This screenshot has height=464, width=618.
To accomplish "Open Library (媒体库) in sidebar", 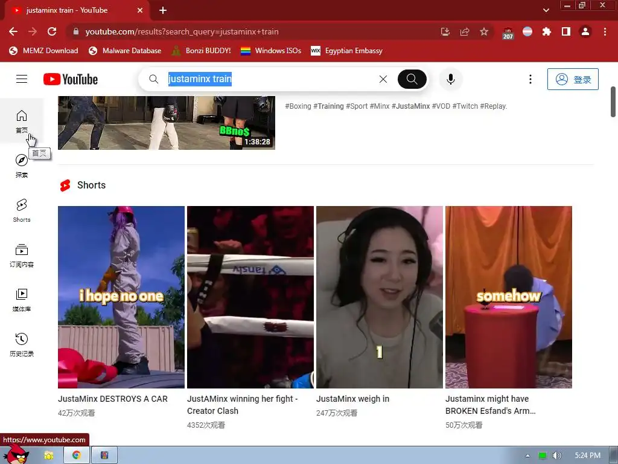I will pos(22,300).
